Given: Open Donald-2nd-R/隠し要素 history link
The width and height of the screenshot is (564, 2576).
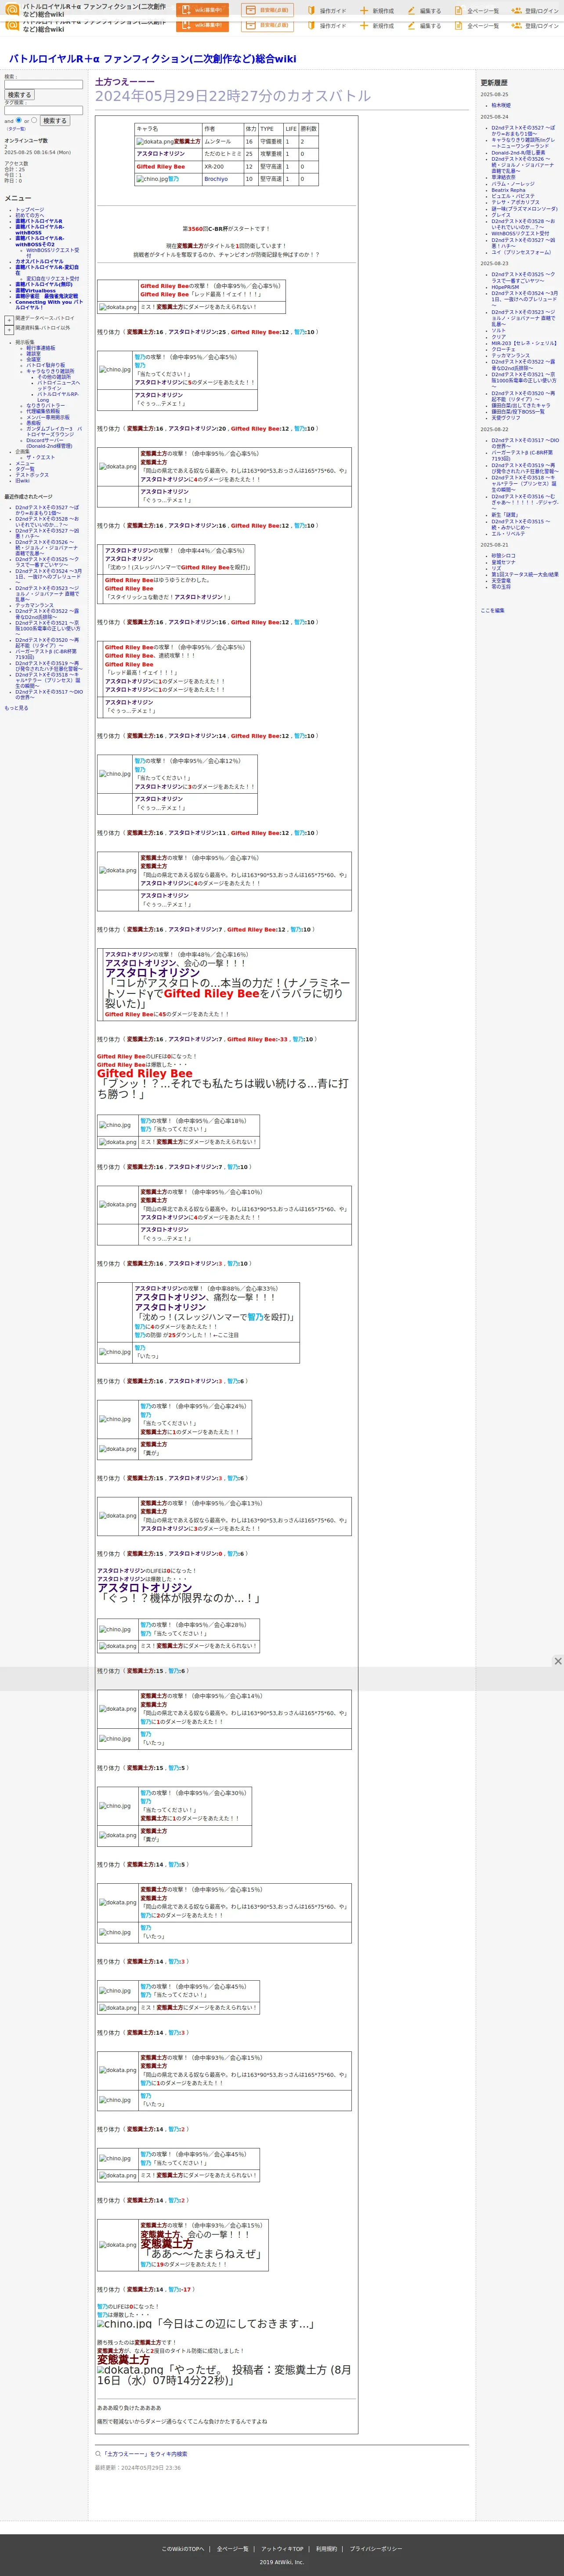Looking at the screenshot, I should point(518,153).
